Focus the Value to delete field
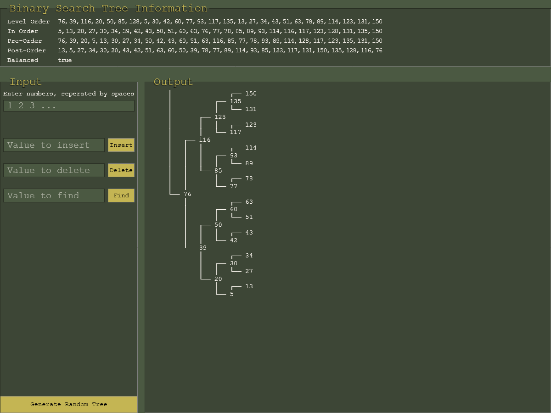This screenshot has width=551, height=413. 54,170
